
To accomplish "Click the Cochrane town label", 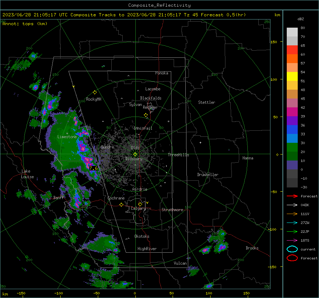I will (x=116, y=198).
